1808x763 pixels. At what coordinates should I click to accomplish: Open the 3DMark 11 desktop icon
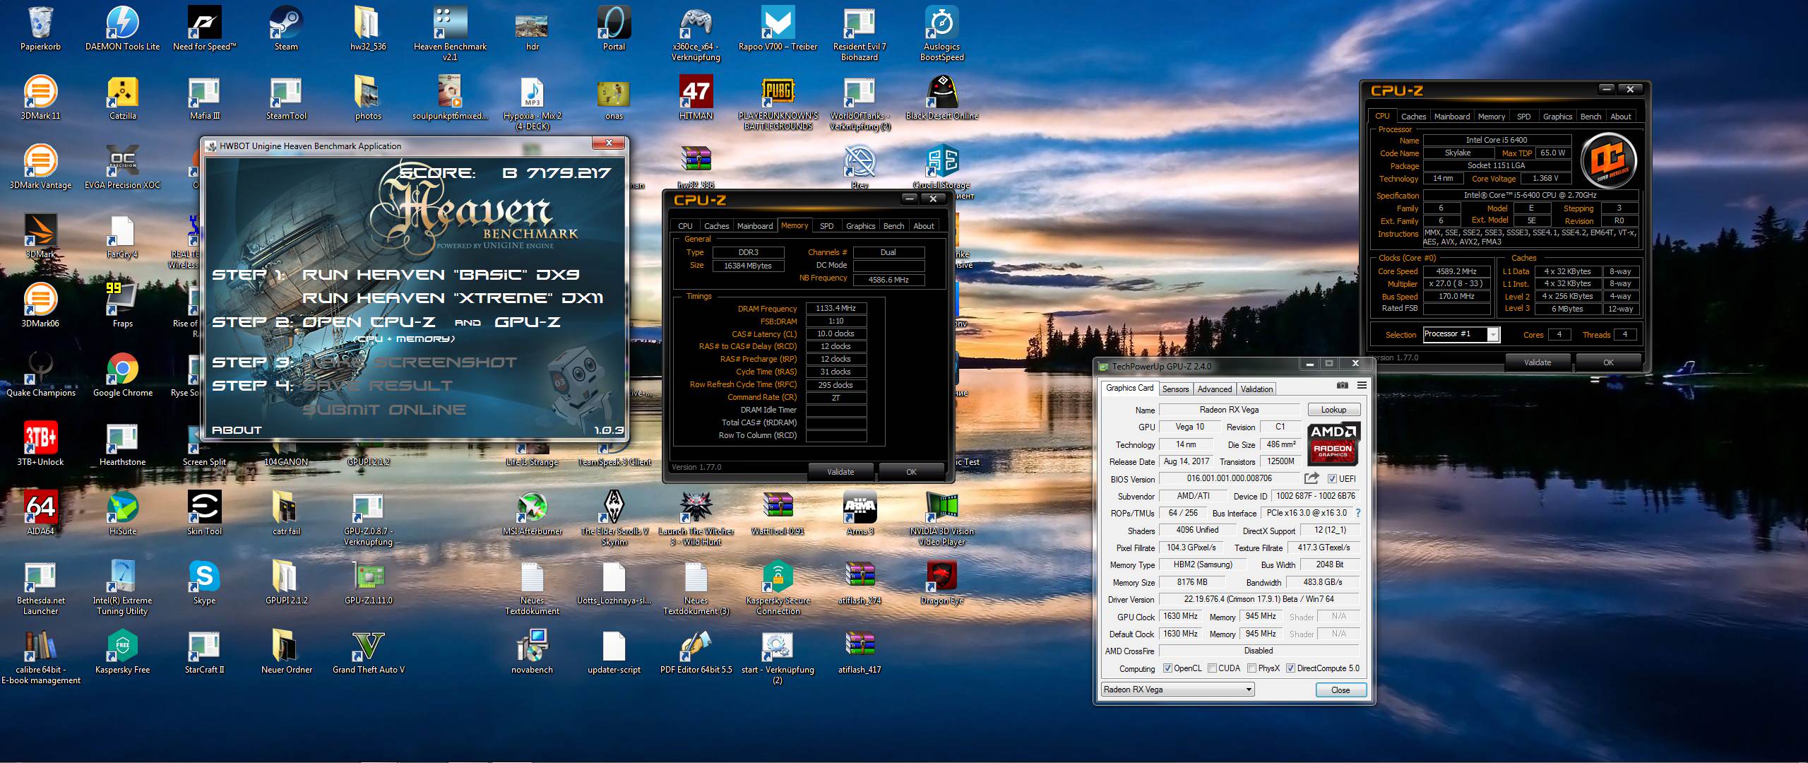click(40, 97)
